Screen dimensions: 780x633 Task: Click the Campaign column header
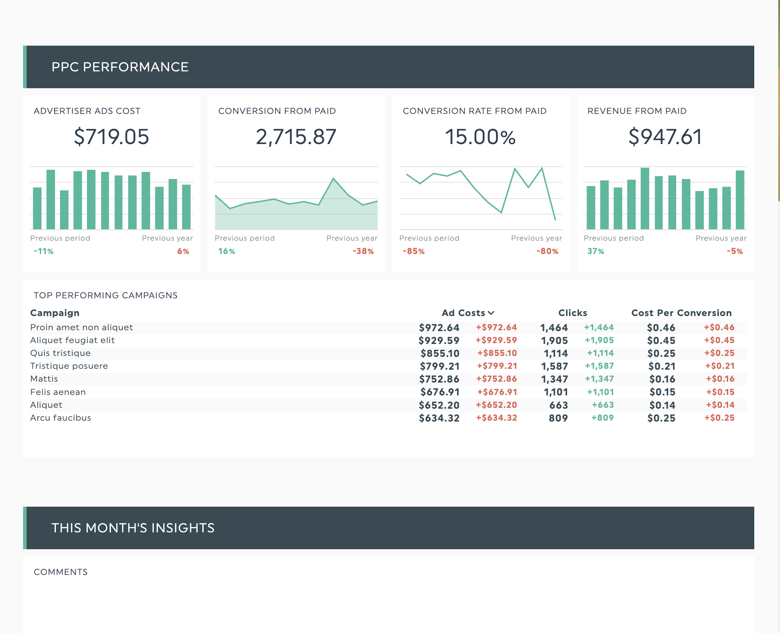pos(55,313)
